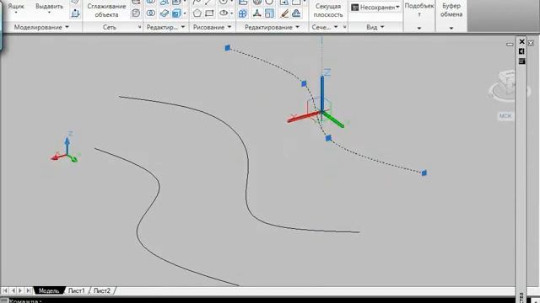
Task: Select the ellipse drawing tool
Action: tap(224, 13)
